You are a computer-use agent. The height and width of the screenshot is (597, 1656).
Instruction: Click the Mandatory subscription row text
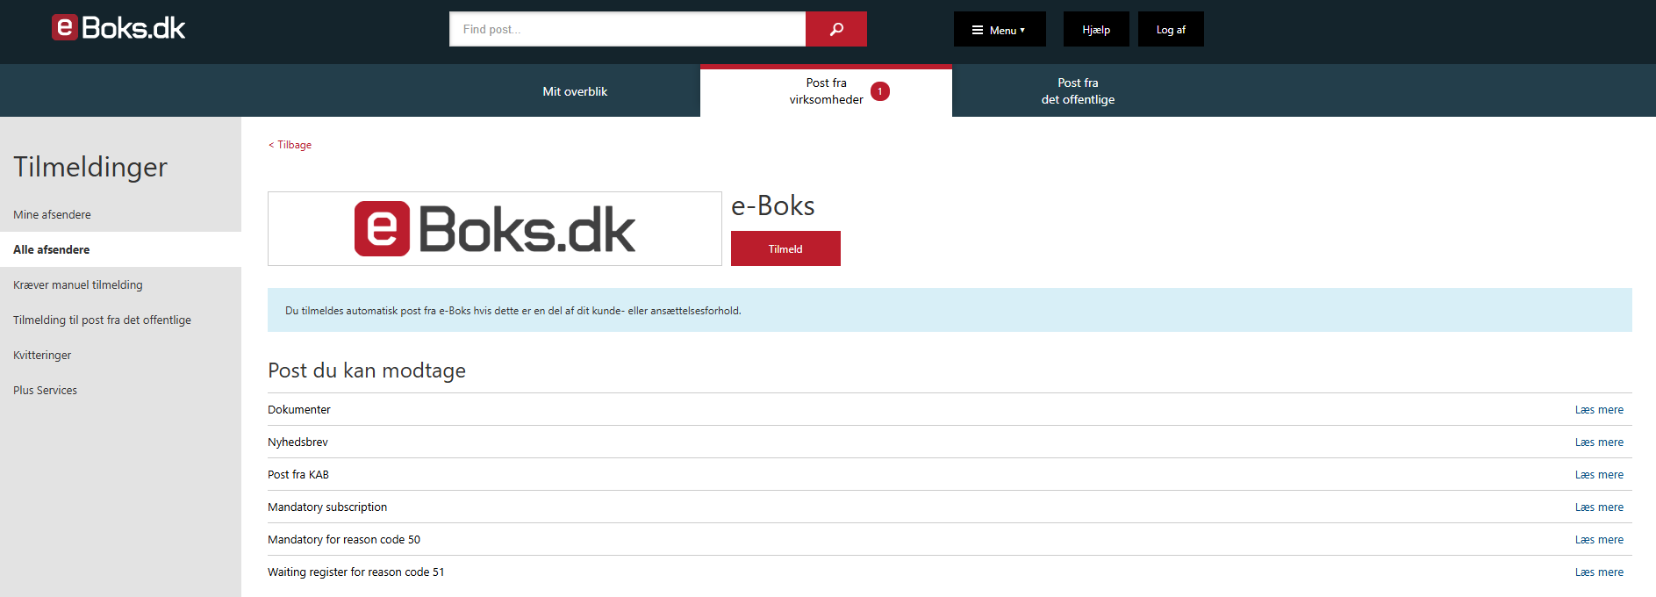[x=327, y=507]
